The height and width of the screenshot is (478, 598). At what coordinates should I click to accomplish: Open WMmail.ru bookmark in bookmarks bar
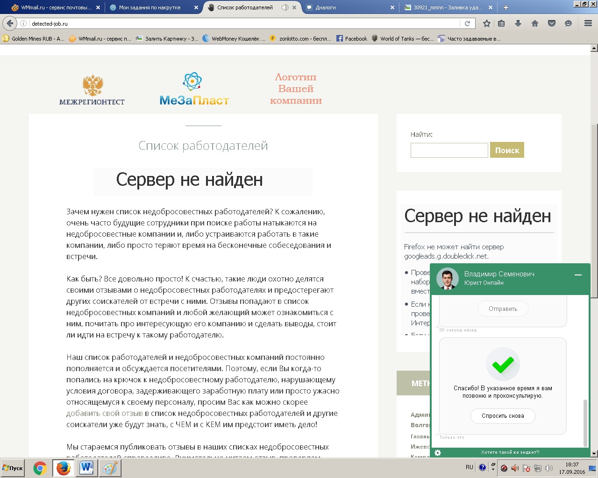tap(100, 39)
